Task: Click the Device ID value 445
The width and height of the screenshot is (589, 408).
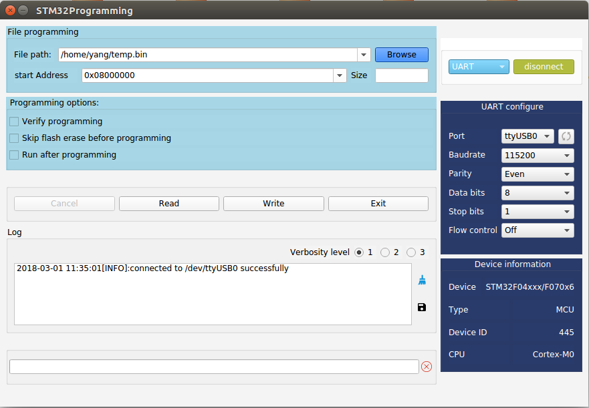Action: 566,332
